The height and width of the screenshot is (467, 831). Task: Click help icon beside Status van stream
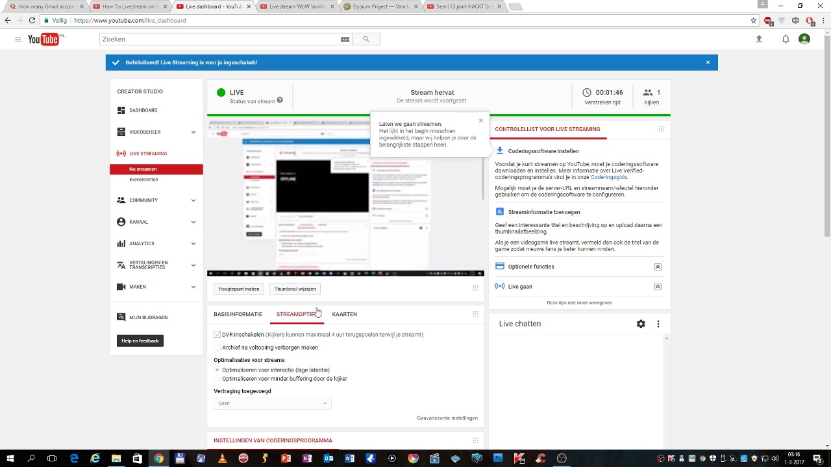280,101
